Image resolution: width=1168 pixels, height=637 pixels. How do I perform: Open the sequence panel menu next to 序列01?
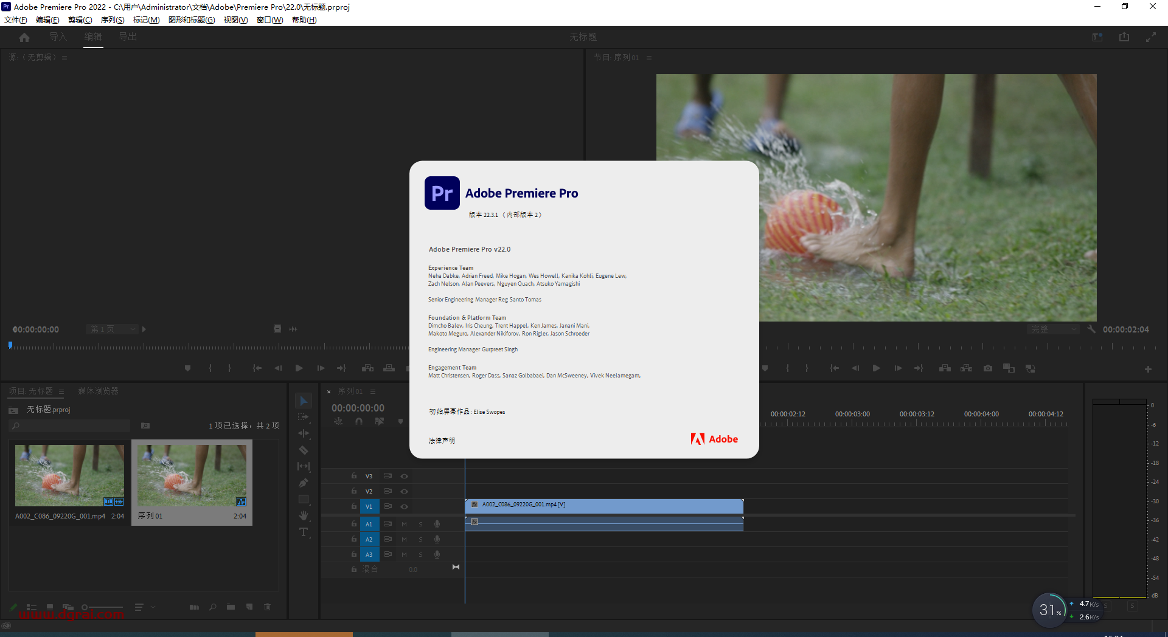click(x=373, y=391)
